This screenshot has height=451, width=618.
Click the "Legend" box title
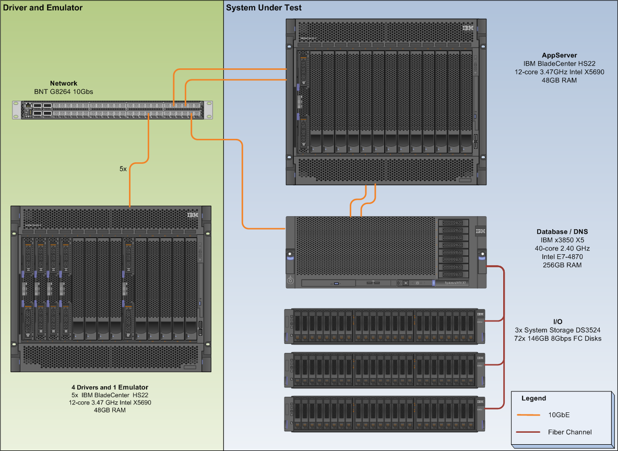click(x=533, y=398)
